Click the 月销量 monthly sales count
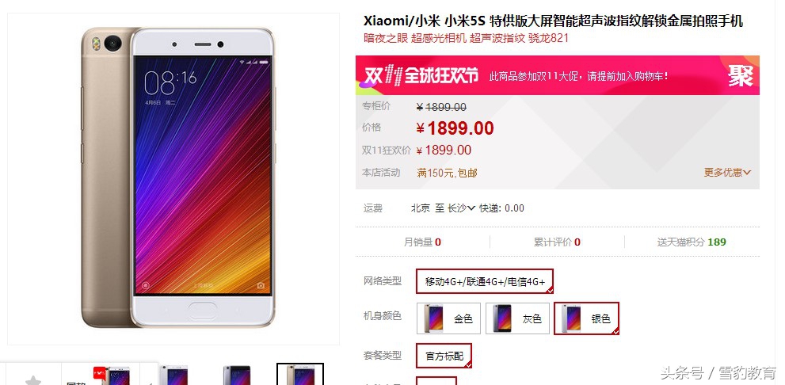 pos(422,242)
